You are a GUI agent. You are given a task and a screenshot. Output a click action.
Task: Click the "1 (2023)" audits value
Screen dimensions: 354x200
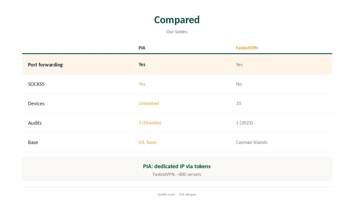(244, 123)
